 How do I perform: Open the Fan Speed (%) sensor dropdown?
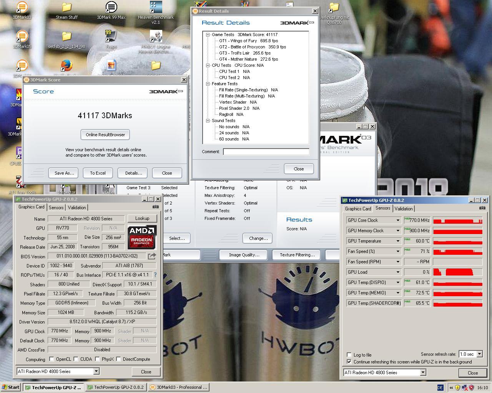pyautogui.click(x=398, y=251)
